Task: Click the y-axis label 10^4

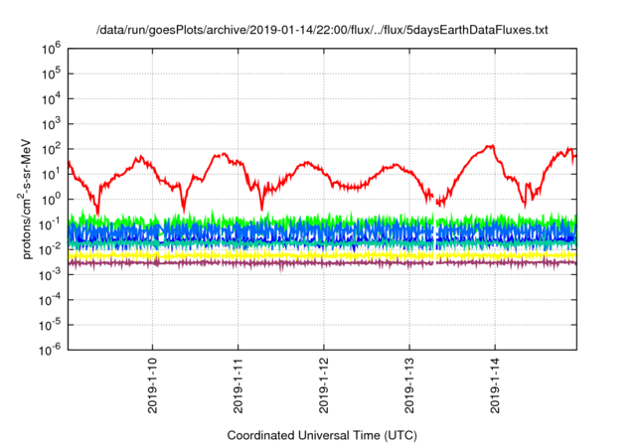Action: coord(52,99)
